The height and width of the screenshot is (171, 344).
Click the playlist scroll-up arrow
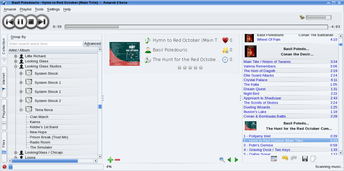[341, 36]
